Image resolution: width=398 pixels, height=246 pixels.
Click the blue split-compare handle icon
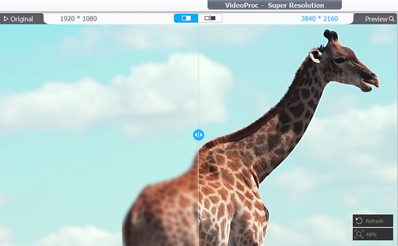point(198,135)
